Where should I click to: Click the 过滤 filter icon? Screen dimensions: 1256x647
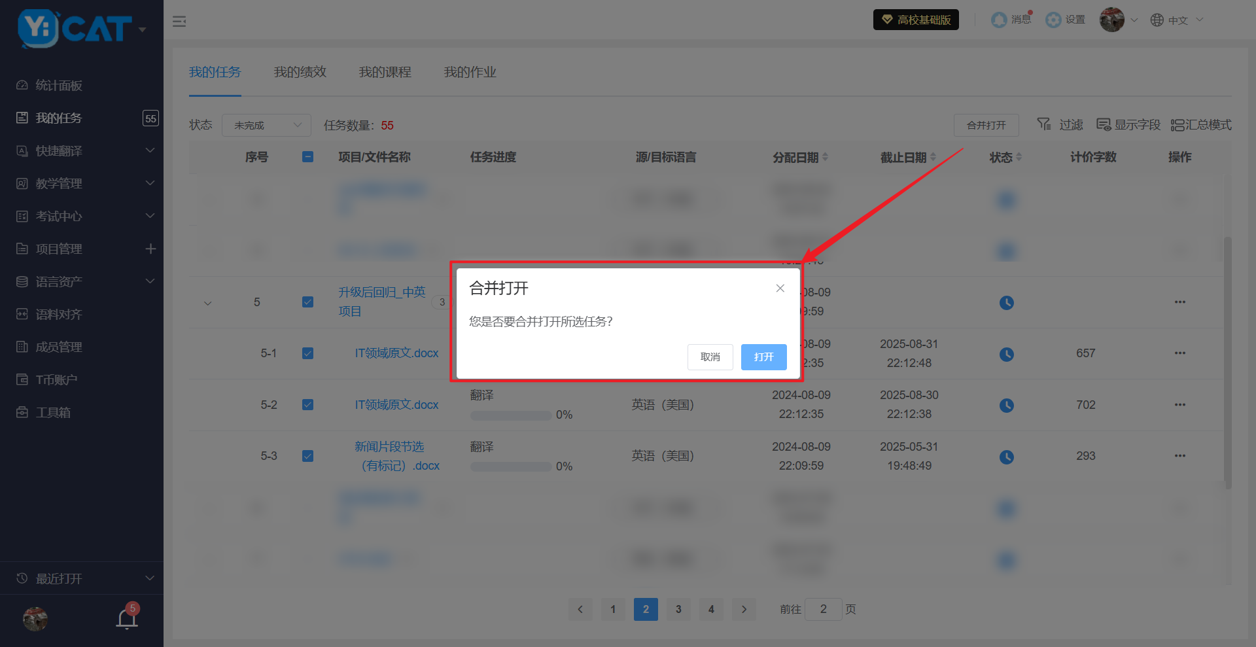pyautogui.click(x=1045, y=124)
